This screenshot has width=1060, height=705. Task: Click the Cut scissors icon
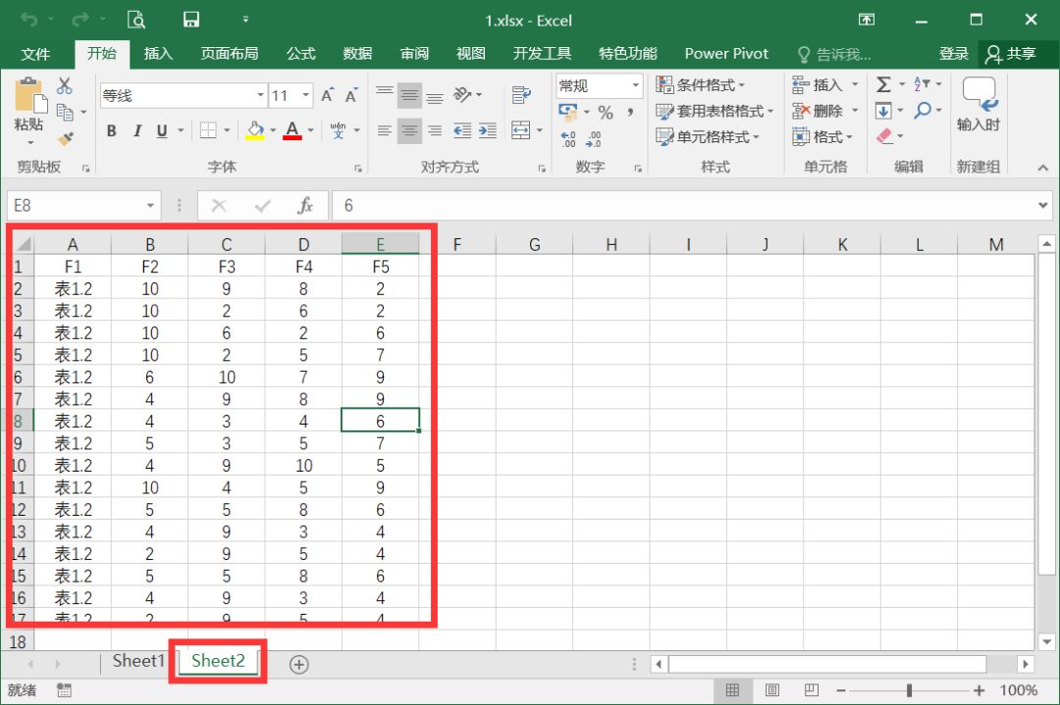point(64,85)
